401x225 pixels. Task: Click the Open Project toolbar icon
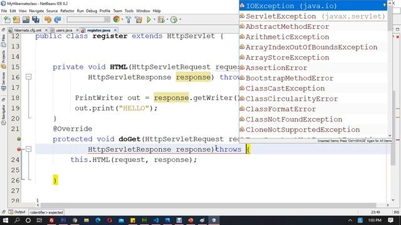(x=26, y=19)
